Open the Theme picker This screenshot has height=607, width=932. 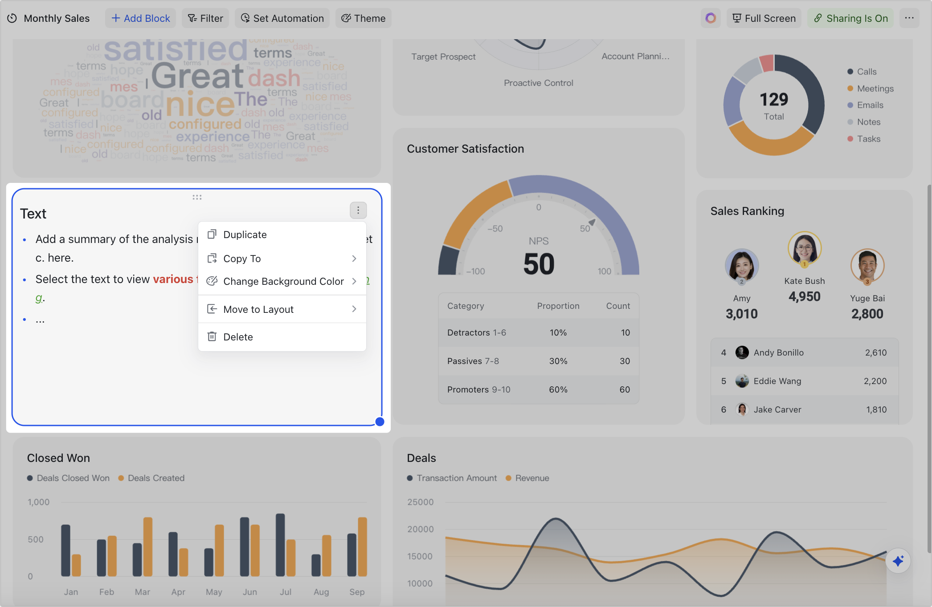(x=363, y=18)
